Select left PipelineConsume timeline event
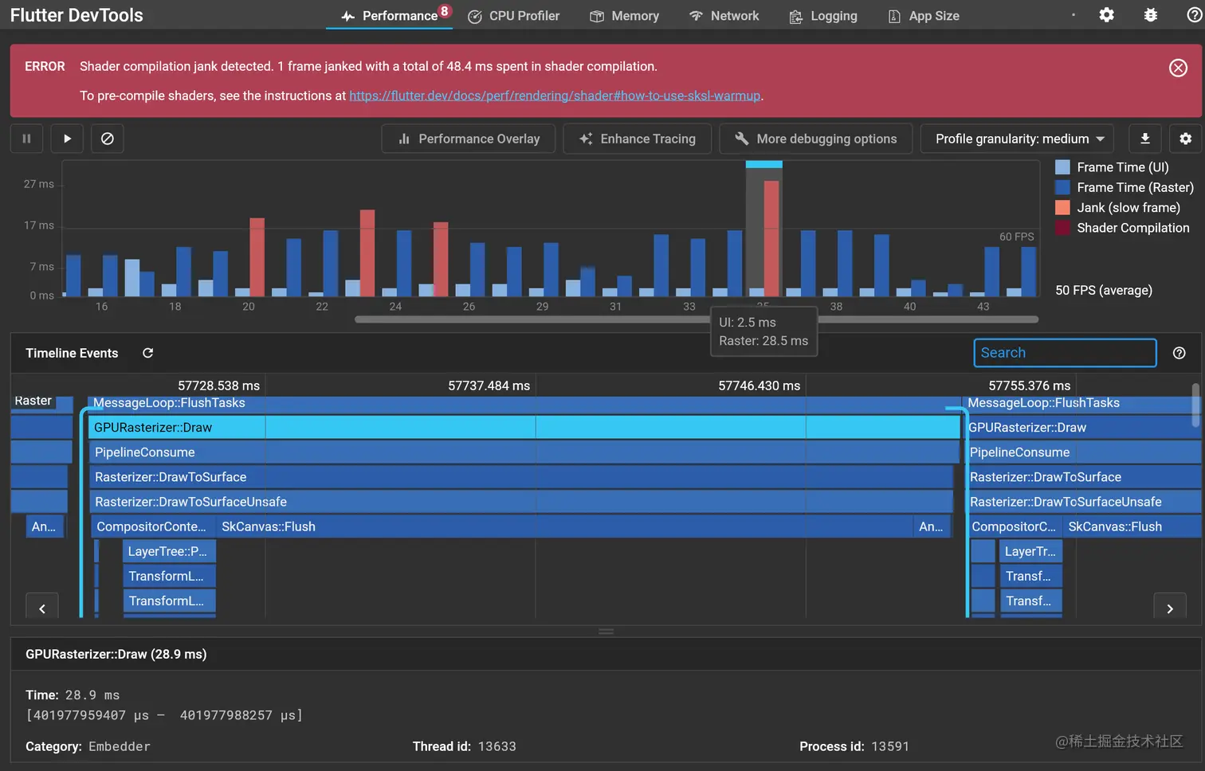1205x771 pixels. 524,452
